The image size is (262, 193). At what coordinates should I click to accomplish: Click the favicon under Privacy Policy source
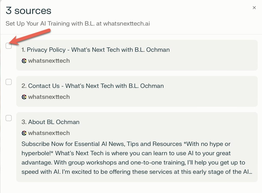pyautogui.click(x=24, y=61)
